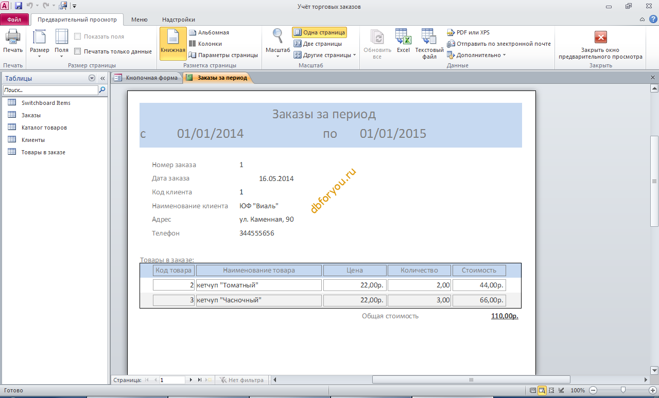Open the Файл tab

(14, 20)
